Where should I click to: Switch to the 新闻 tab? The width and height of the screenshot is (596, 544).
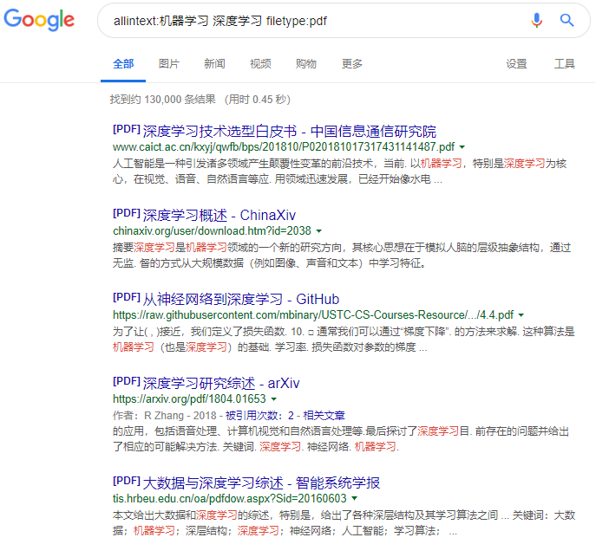[x=214, y=64]
